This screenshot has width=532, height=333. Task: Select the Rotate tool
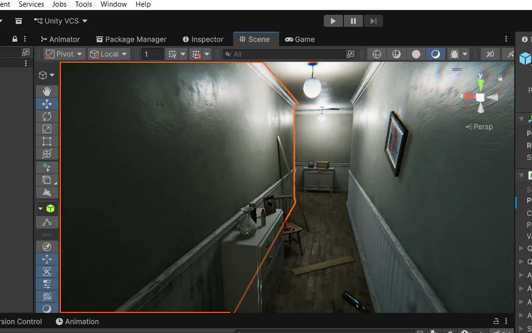(47, 116)
